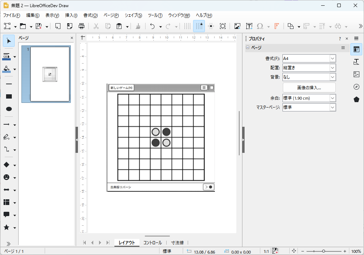Viewport: 364px width, 255px height.
Task: Select the Block Arrows tool
Action: pos(6,190)
